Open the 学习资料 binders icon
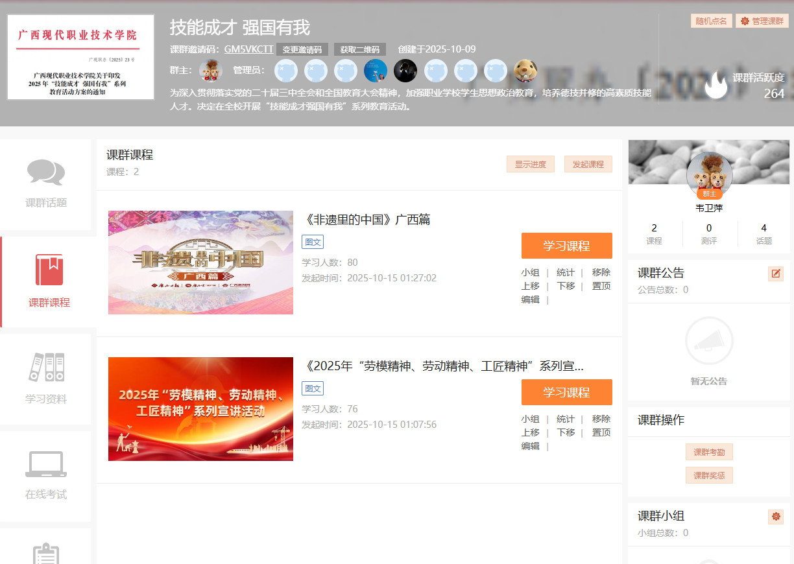This screenshot has height=564, width=794. pos(46,367)
